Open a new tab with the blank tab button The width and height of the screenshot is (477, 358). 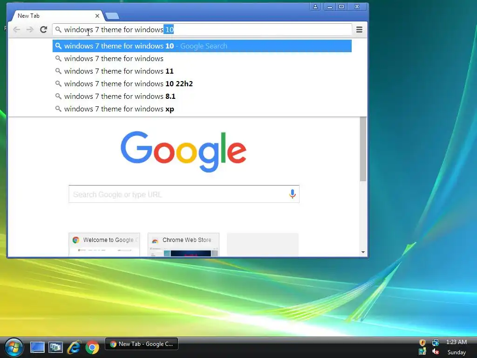[112, 16]
